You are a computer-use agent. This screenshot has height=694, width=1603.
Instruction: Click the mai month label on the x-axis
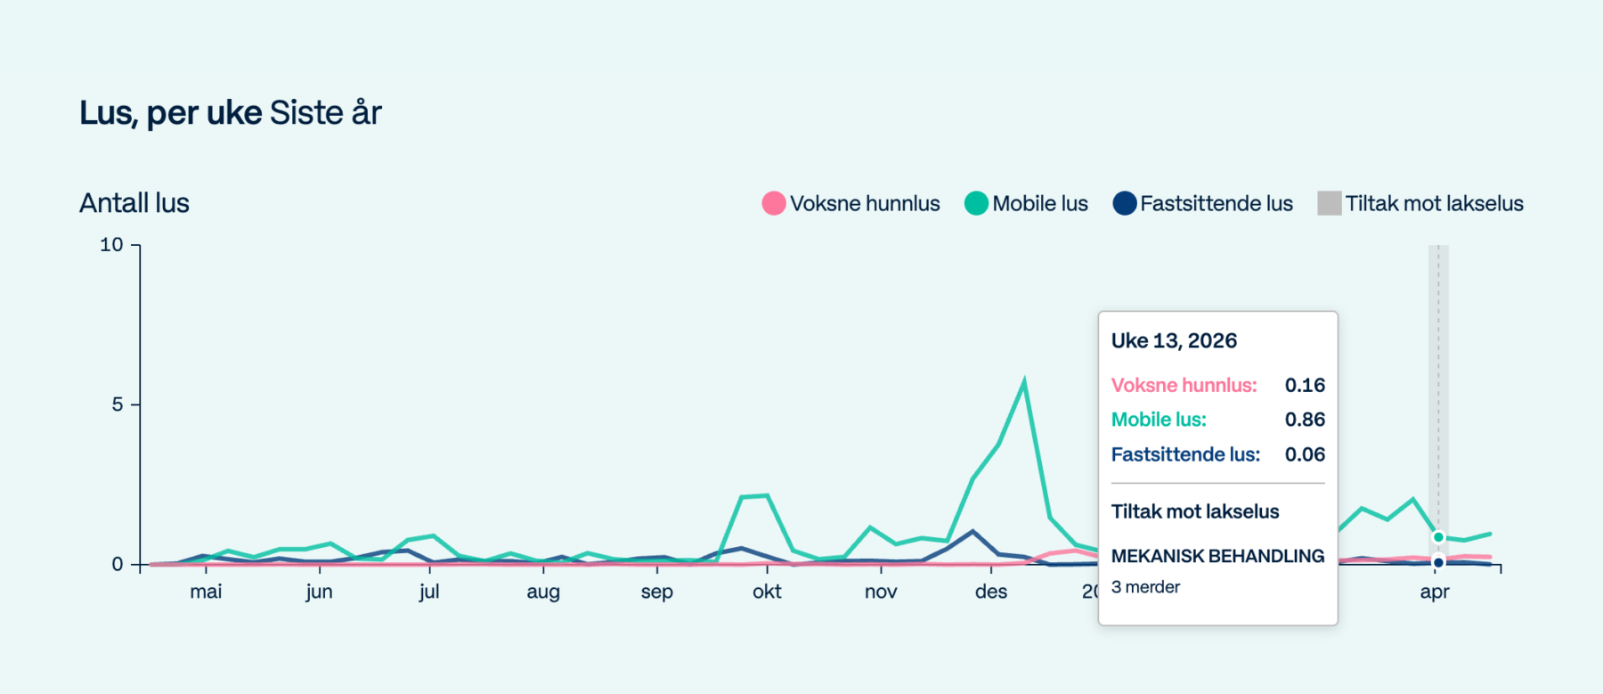point(206,592)
